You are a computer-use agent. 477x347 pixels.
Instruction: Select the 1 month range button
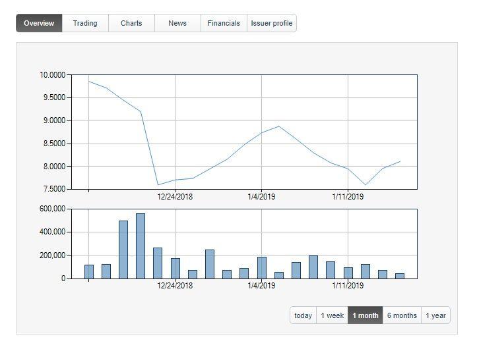point(366,315)
